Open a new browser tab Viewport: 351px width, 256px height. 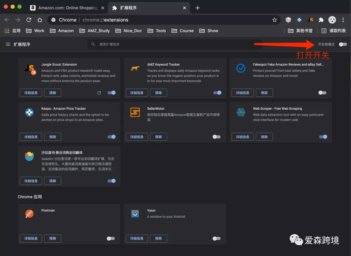[x=198, y=8]
